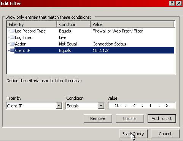Click the Firewall or Web Proxy Filter value
This screenshot has width=183, height=141.
(x=118, y=31)
